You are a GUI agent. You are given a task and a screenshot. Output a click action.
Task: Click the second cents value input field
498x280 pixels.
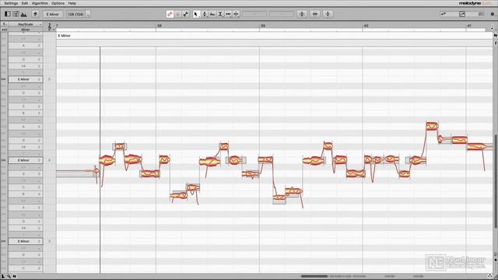click(x=282, y=14)
